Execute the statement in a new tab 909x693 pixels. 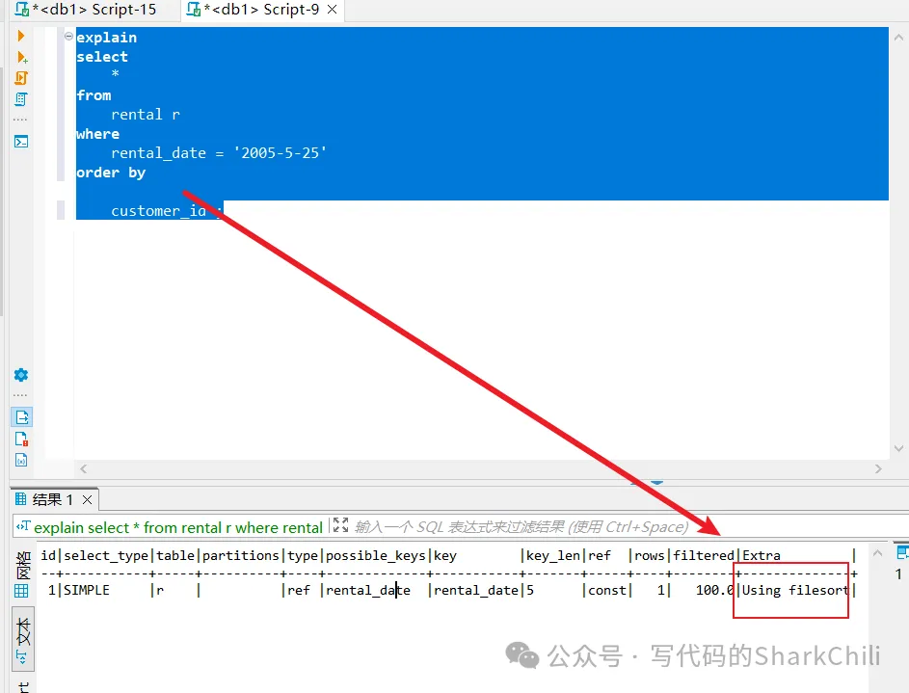pyautogui.click(x=22, y=57)
